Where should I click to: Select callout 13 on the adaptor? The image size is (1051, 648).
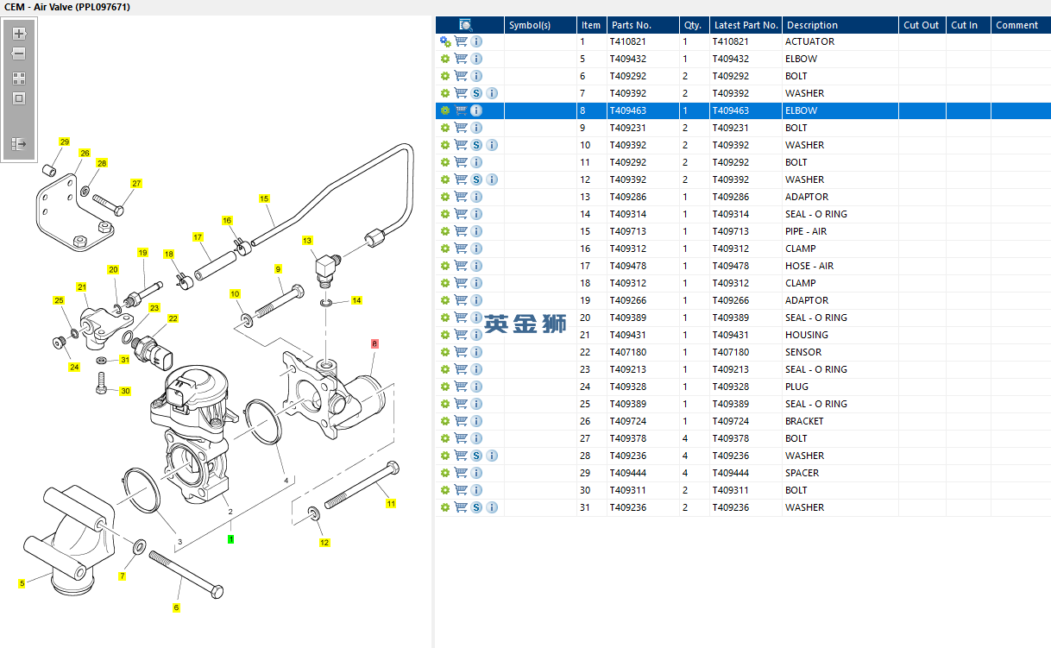308,241
